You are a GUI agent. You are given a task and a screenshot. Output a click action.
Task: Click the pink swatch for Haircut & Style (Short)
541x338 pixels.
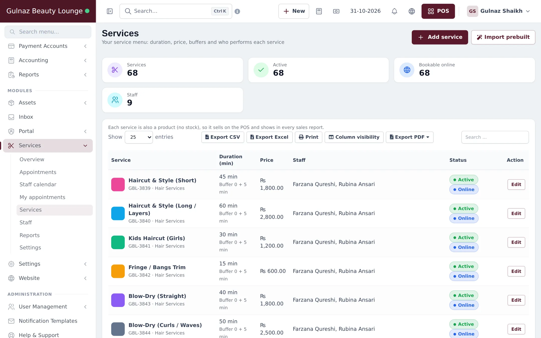(118, 185)
